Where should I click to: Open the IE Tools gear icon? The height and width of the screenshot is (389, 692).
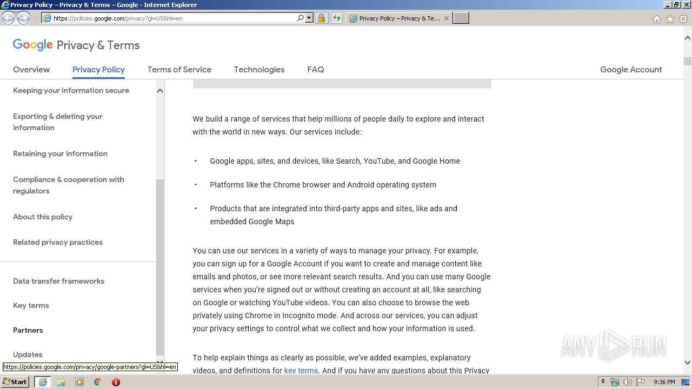[683, 19]
